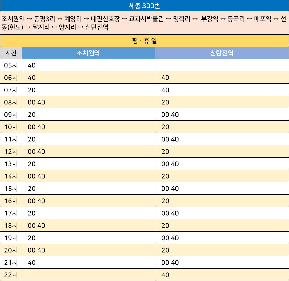Click the 평 · 휴 일 schedule header
The width and height of the screenshot is (289, 281).
(144, 41)
